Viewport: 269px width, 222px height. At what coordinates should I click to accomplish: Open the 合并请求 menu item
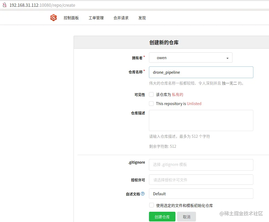[x=121, y=18]
